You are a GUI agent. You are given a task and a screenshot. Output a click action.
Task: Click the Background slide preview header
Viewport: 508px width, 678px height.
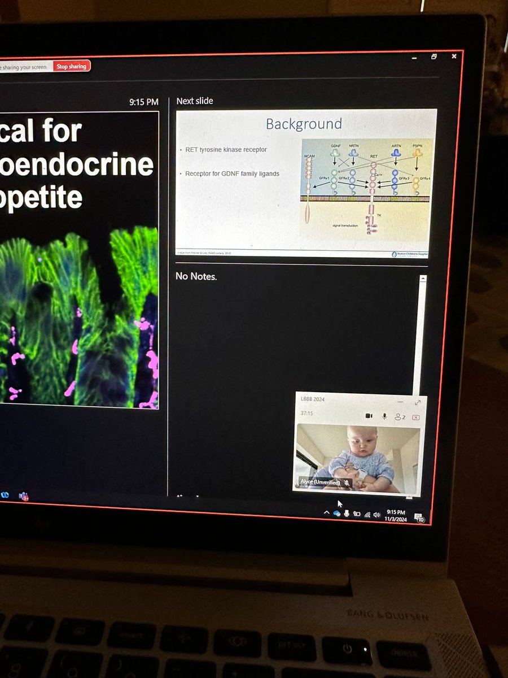pos(304,124)
